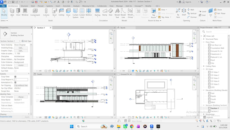Screen dimensions: 230x130
Task: Switch to the Manage ribbon tab
Action: click(119, 6)
